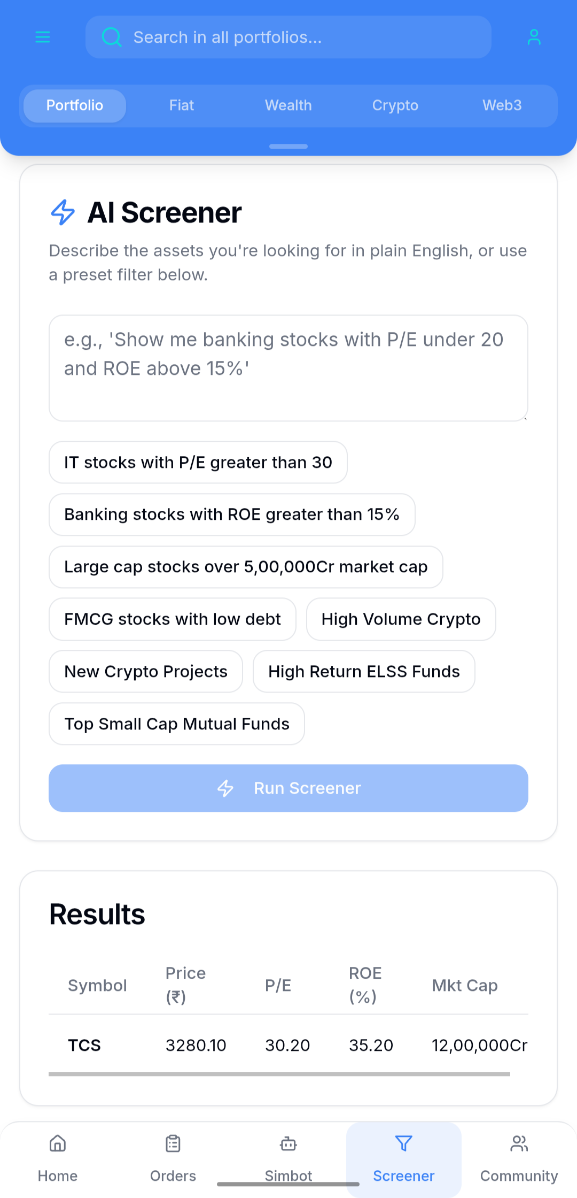Open the Simbot robot icon
This screenshot has width=577, height=1198.
(288, 1143)
